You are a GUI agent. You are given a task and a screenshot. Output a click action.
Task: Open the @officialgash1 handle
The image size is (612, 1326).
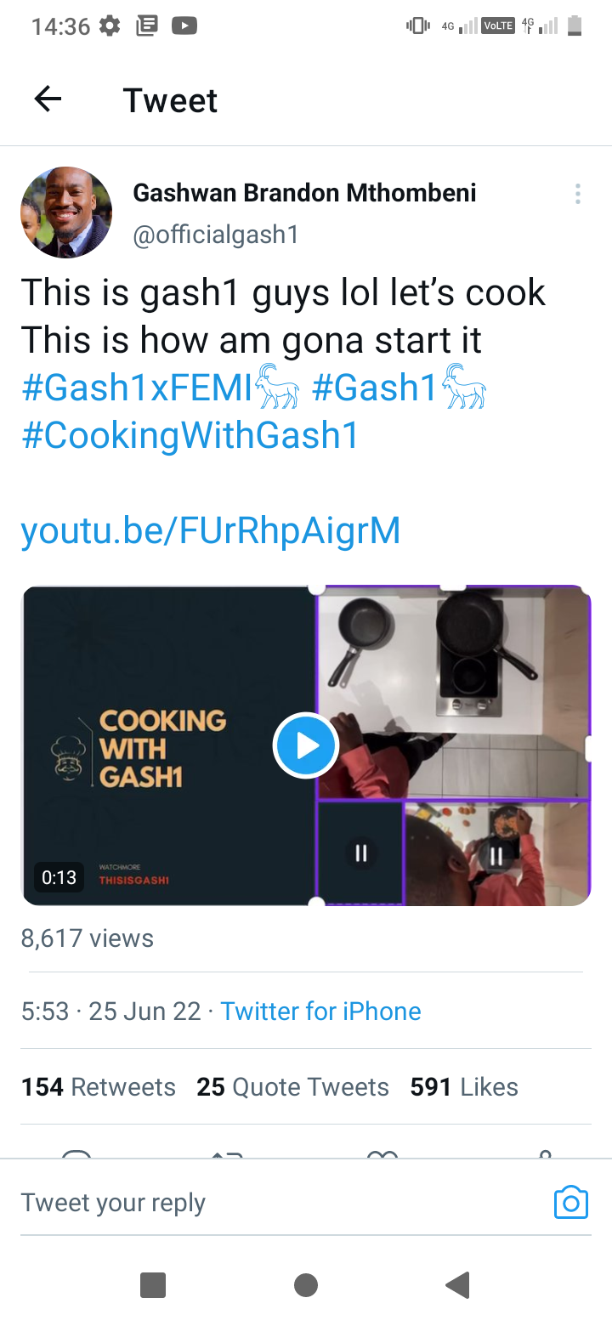pos(216,234)
